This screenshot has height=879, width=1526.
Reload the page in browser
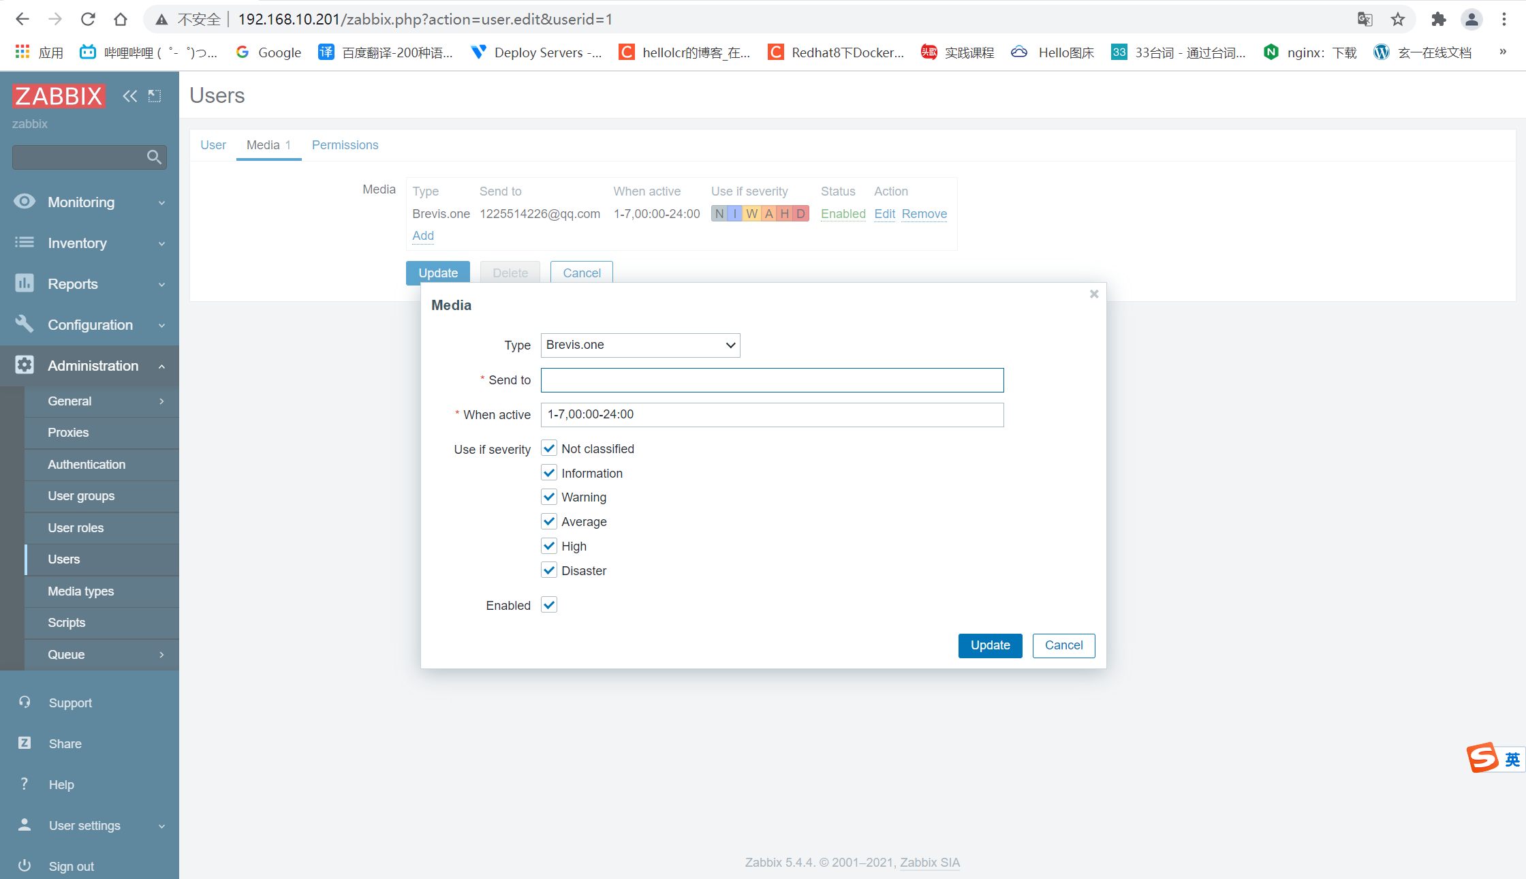pyautogui.click(x=88, y=19)
